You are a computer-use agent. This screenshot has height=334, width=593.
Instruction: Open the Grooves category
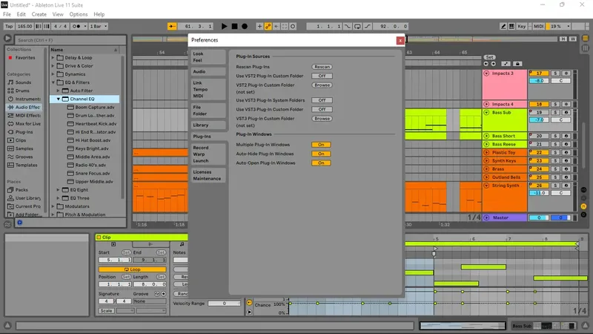(24, 157)
